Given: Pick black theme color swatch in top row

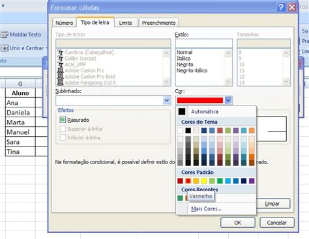Looking at the screenshot, I should [x=188, y=130].
